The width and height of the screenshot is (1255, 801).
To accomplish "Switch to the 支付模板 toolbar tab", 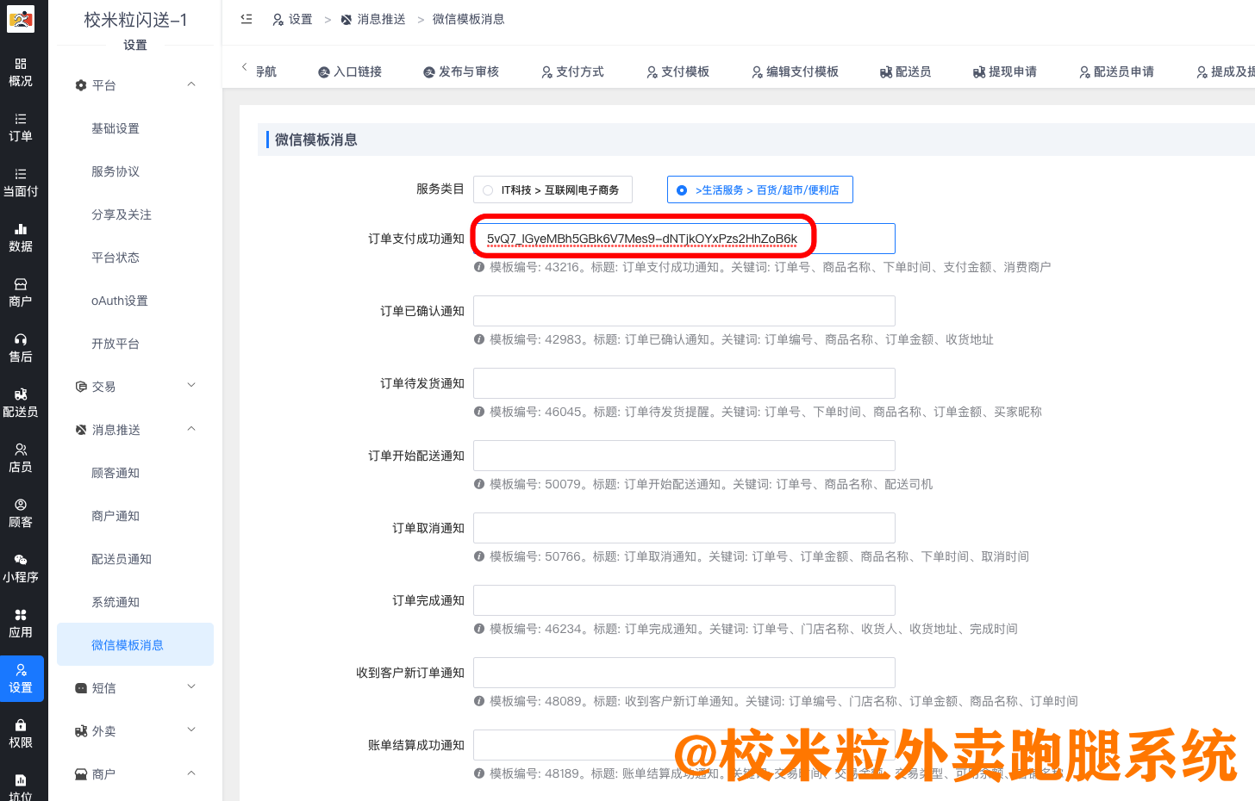I will 677,71.
